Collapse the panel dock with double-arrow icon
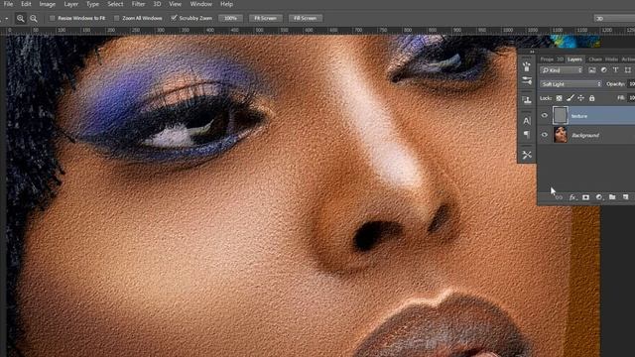 pyautogui.click(x=532, y=52)
